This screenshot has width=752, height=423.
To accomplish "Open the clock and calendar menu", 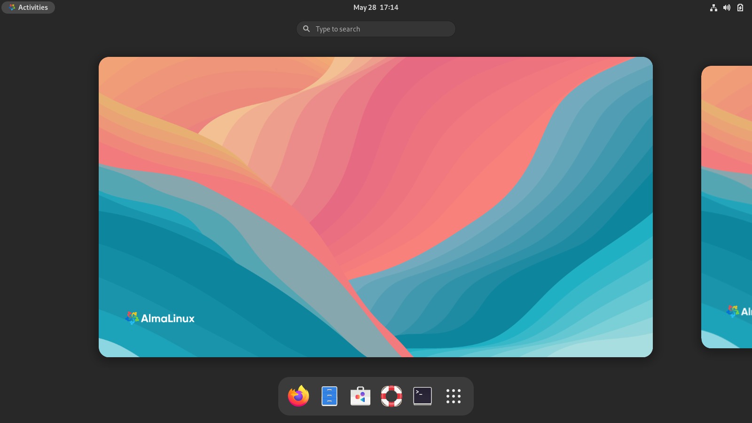I will [376, 8].
